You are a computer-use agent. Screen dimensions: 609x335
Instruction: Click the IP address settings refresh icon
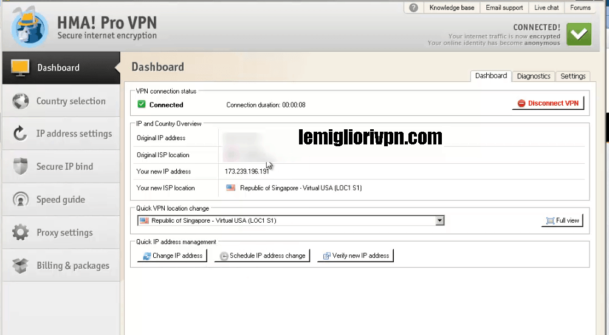pos(20,134)
